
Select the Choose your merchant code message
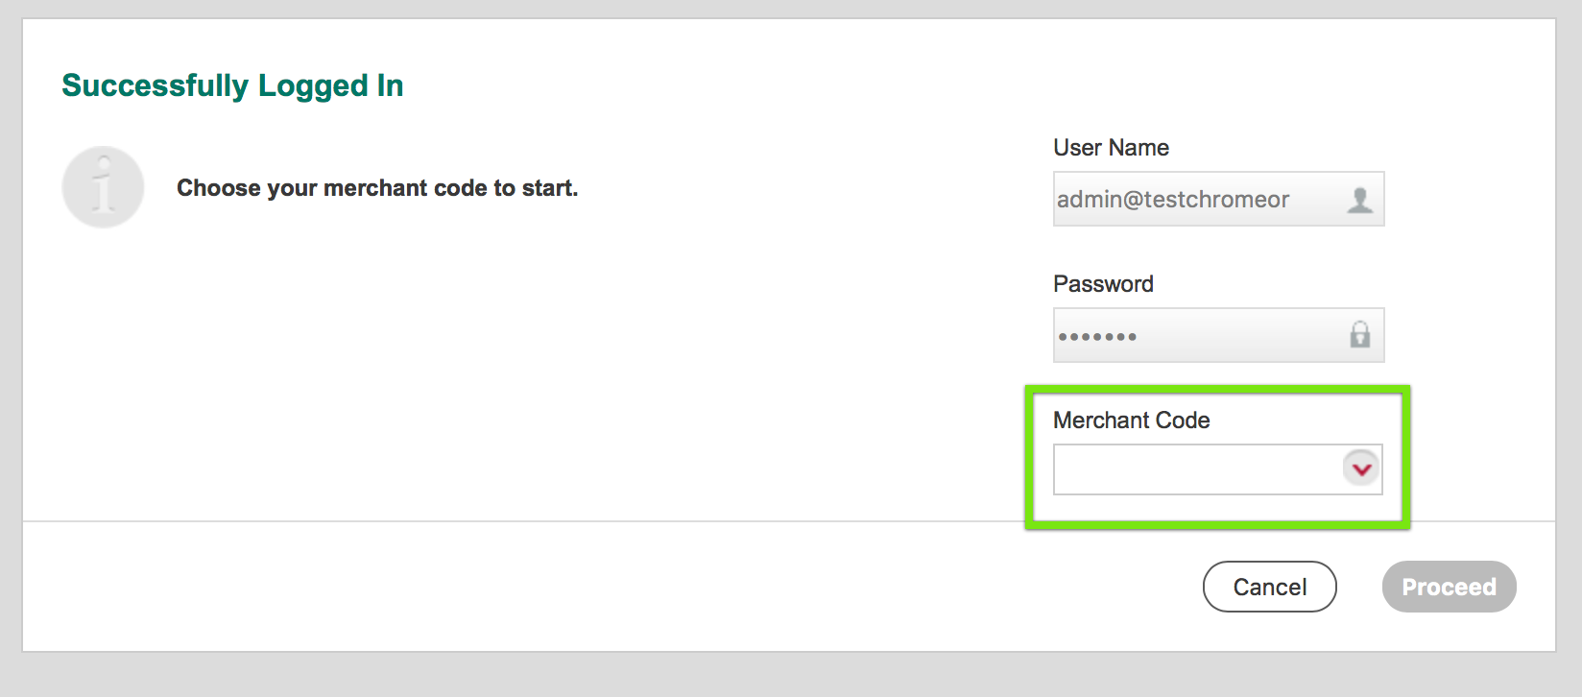(x=376, y=188)
